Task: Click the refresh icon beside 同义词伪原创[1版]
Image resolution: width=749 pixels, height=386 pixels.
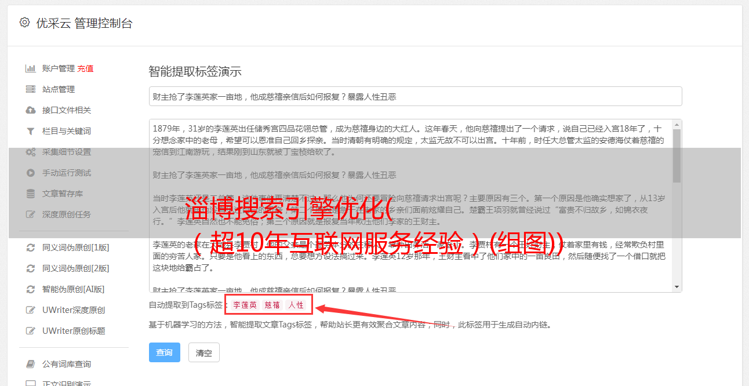Action: tap(31, 247)
